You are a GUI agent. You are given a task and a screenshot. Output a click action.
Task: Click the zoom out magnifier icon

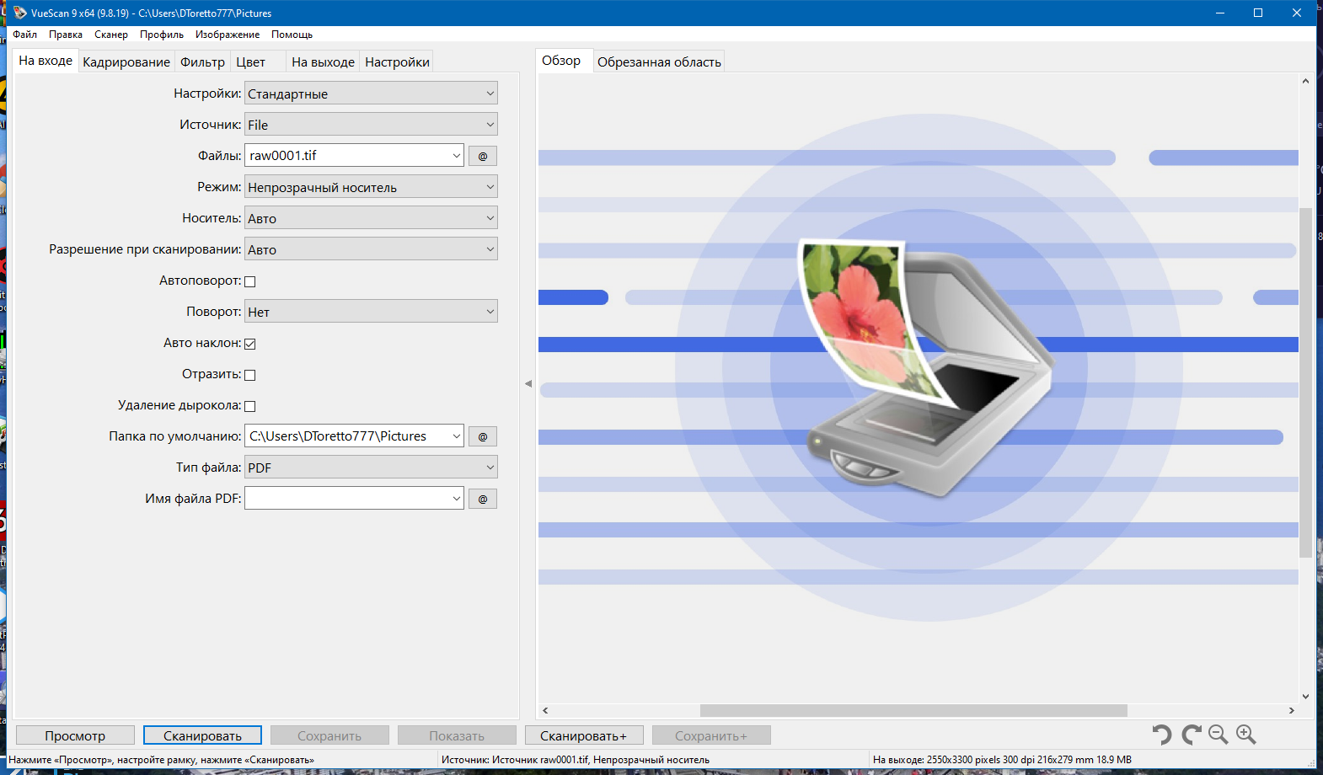(x=1218, y=735)
